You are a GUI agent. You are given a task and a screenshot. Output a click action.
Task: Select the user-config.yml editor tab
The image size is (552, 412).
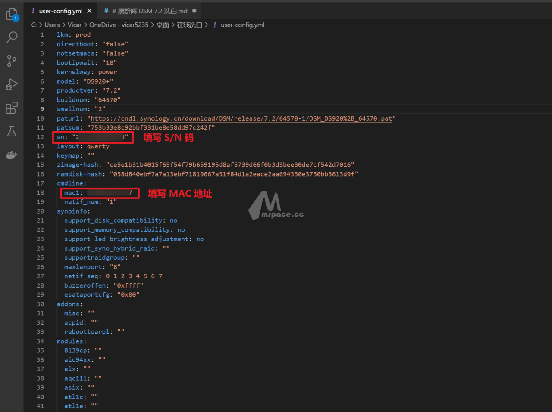(60, 11)
